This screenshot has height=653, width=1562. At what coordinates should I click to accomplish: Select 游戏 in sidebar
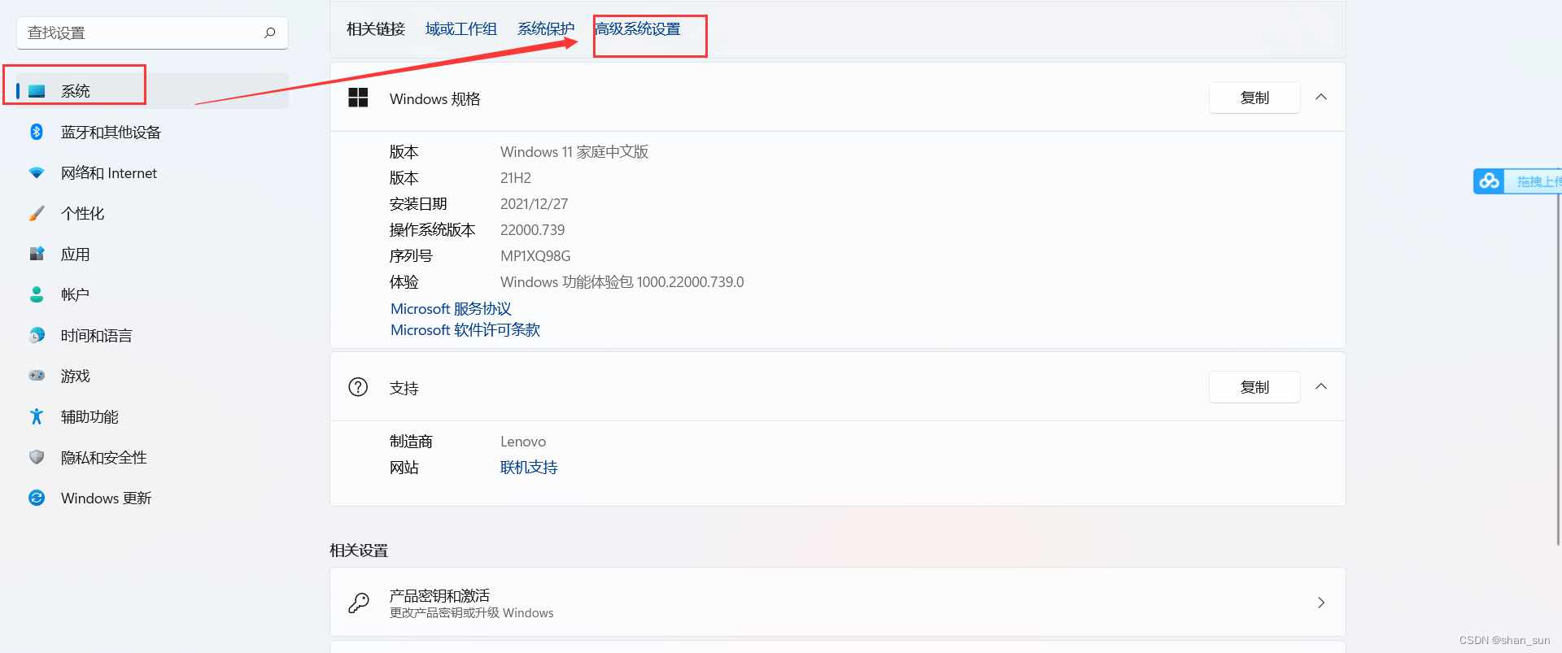[x=153, y=376]
